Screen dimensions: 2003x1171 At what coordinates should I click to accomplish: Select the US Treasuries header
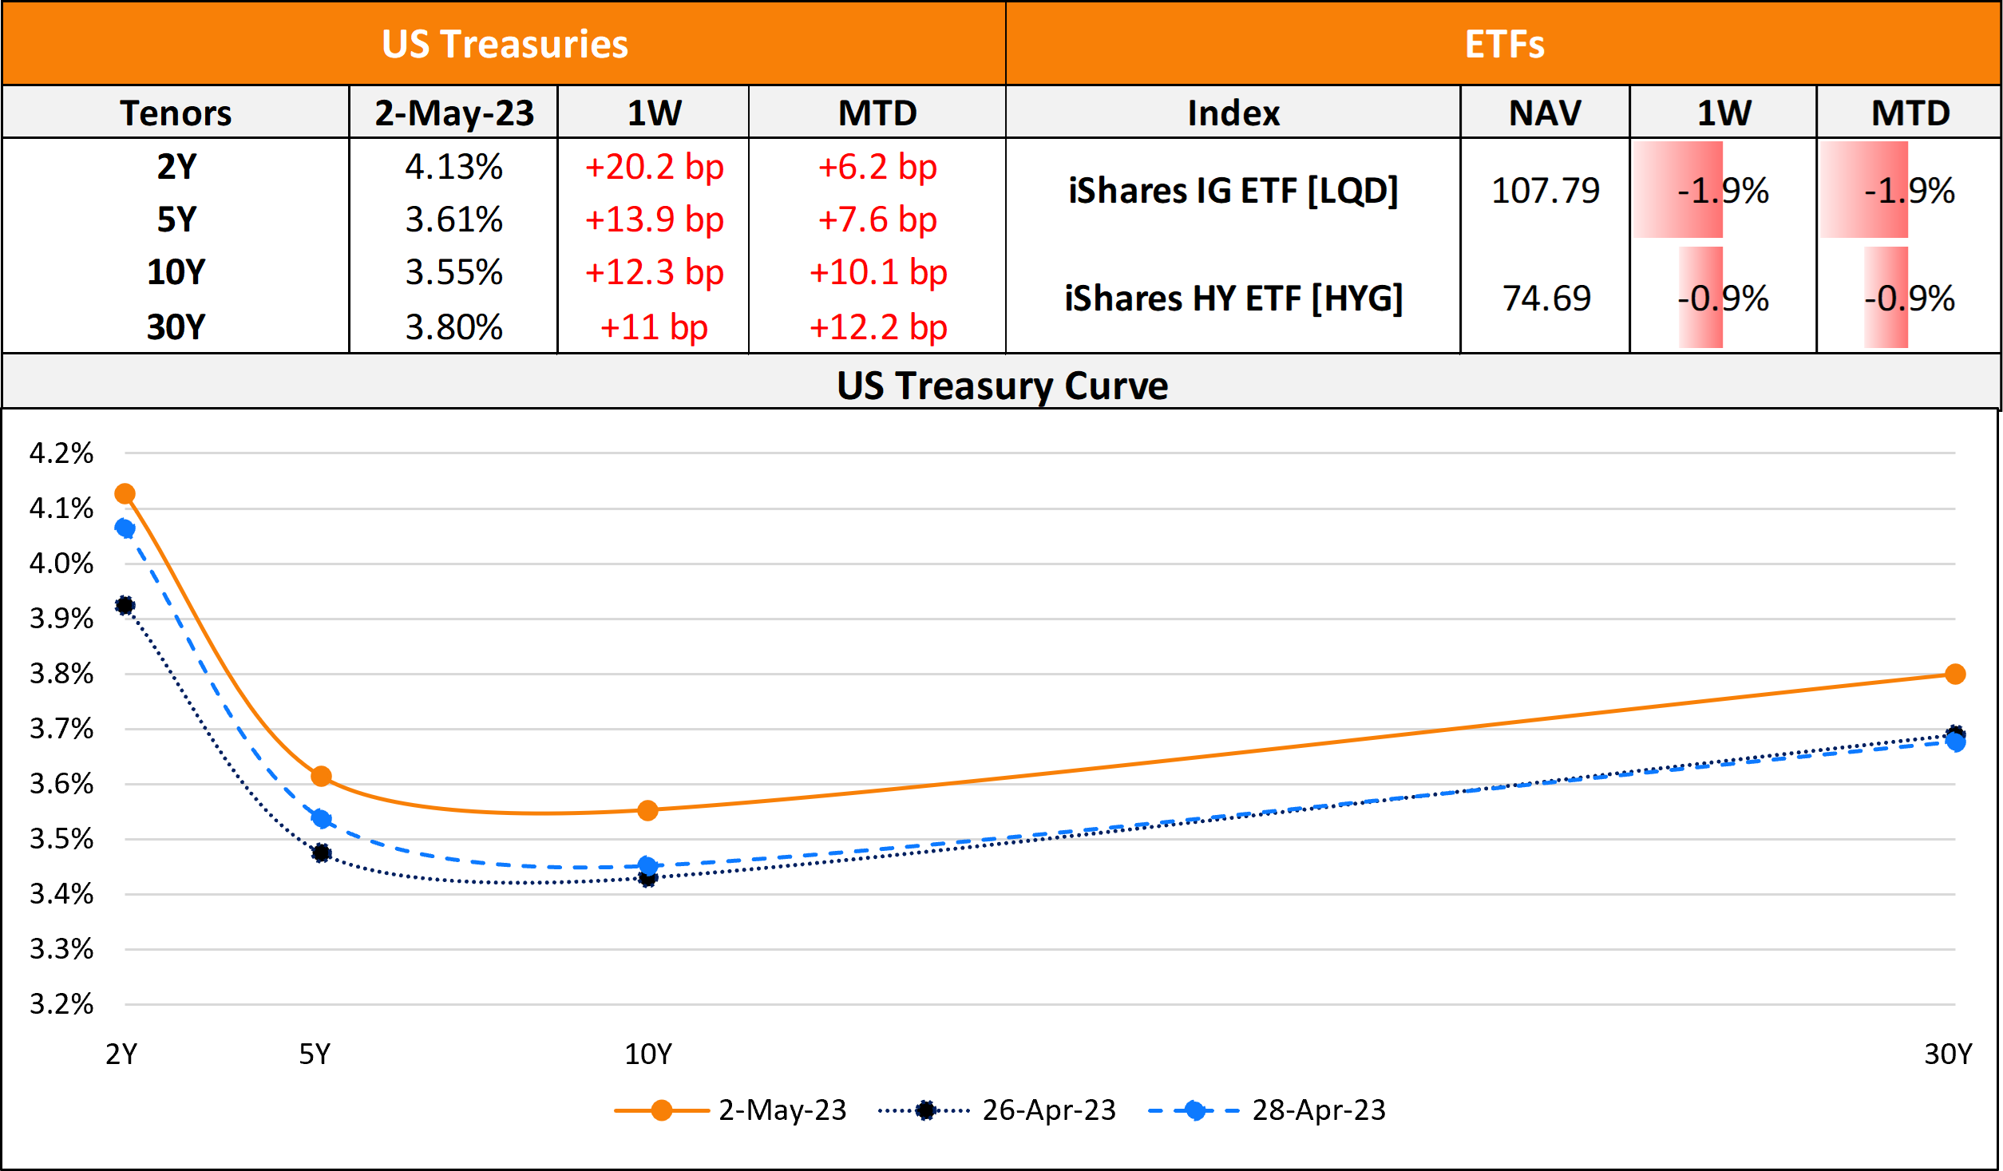(x=505, y=44)
